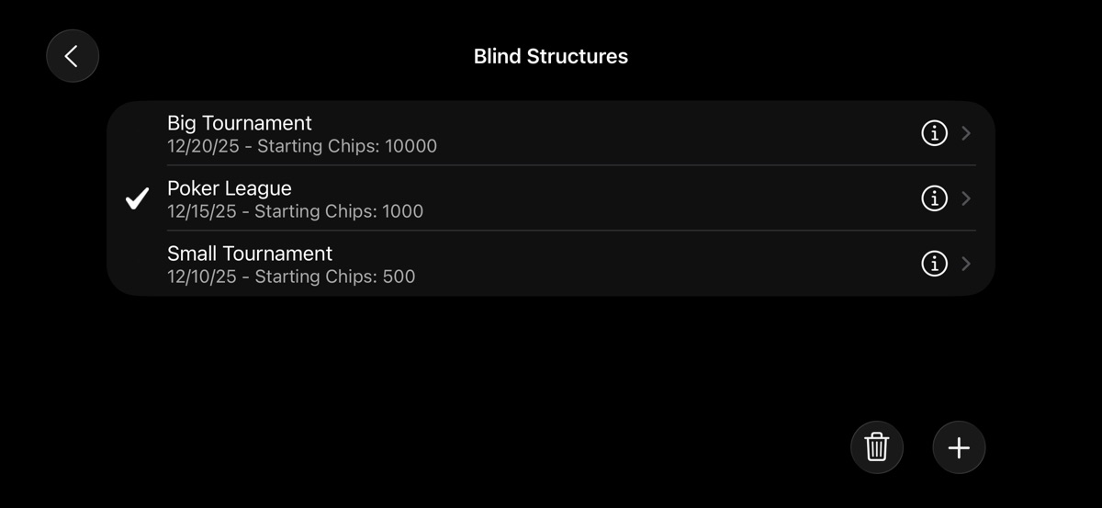Tap the trash can delete icon
This screenshot has height=508, width=1102.
pos(877,447)
